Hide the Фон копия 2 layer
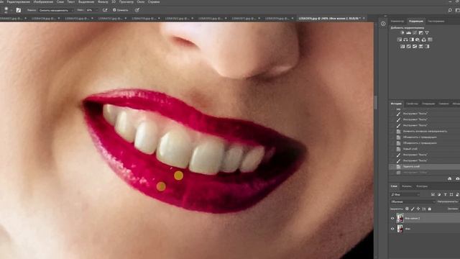The width and height of the screenshot is (460, 259). (x=392, y=218)
